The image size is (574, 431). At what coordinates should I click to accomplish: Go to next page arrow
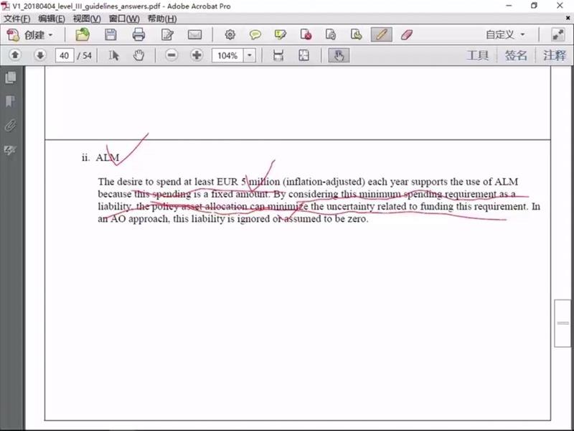pyautogui.click(x=40, y=55)
